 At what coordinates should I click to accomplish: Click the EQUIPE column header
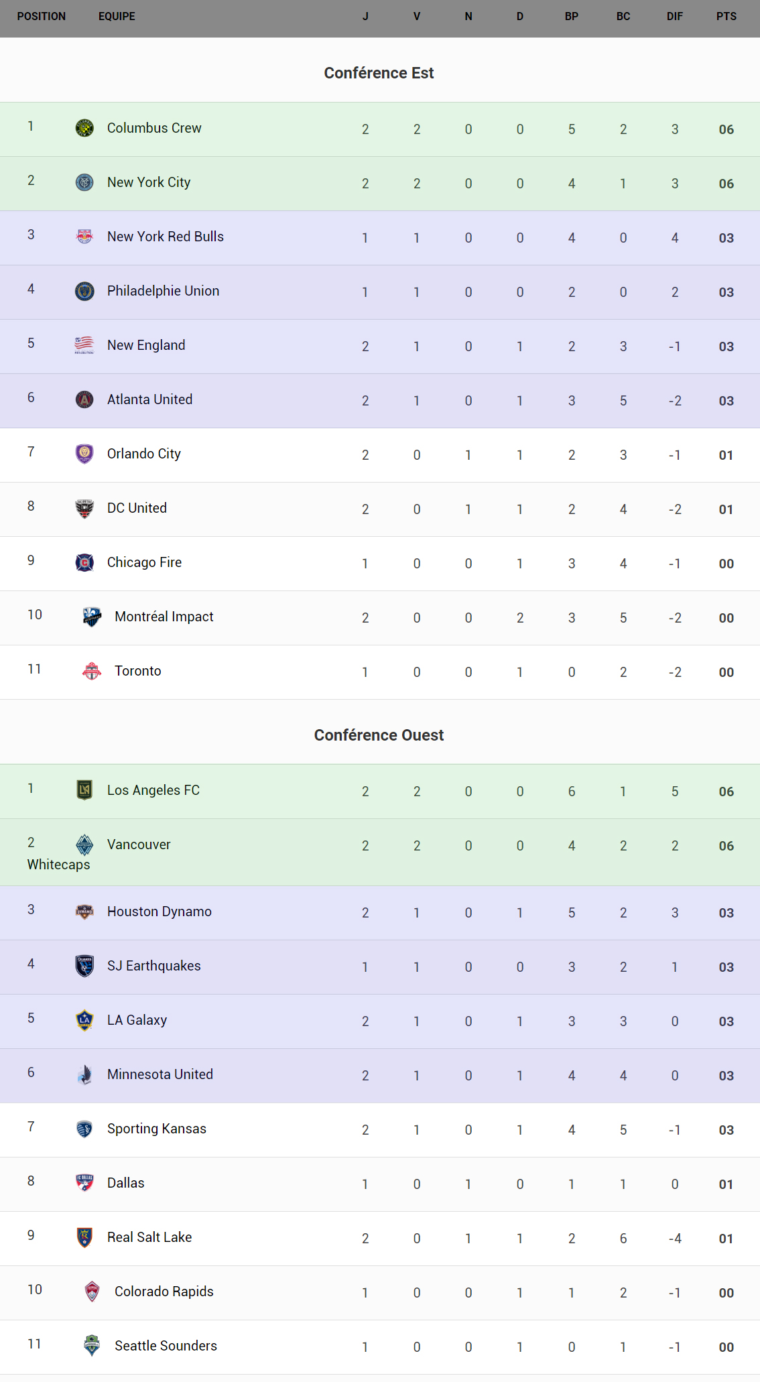[x=117, y=17]
